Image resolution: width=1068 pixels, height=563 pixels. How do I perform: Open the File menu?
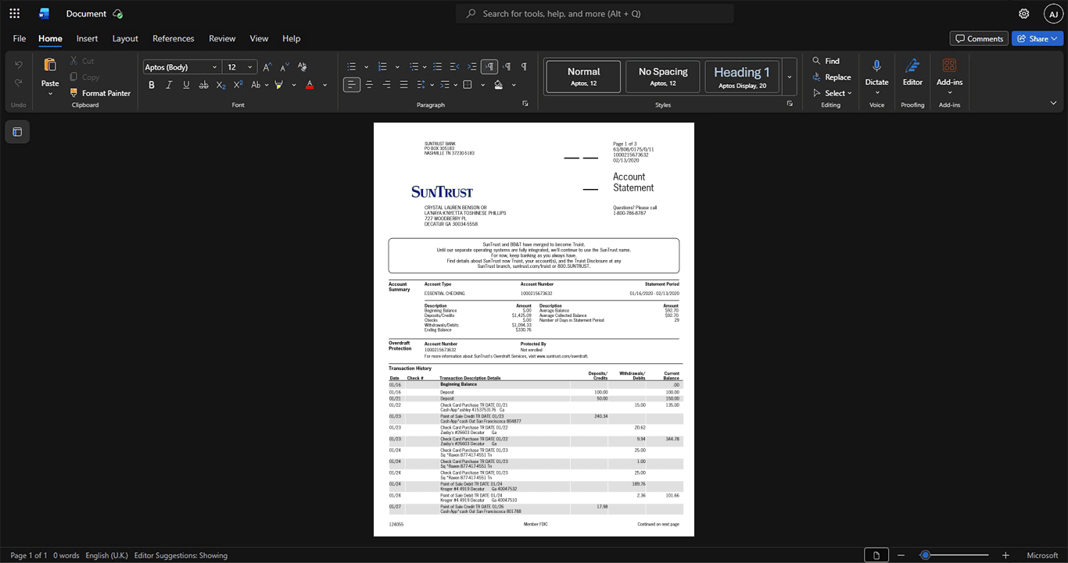click(x=20, y=38)
